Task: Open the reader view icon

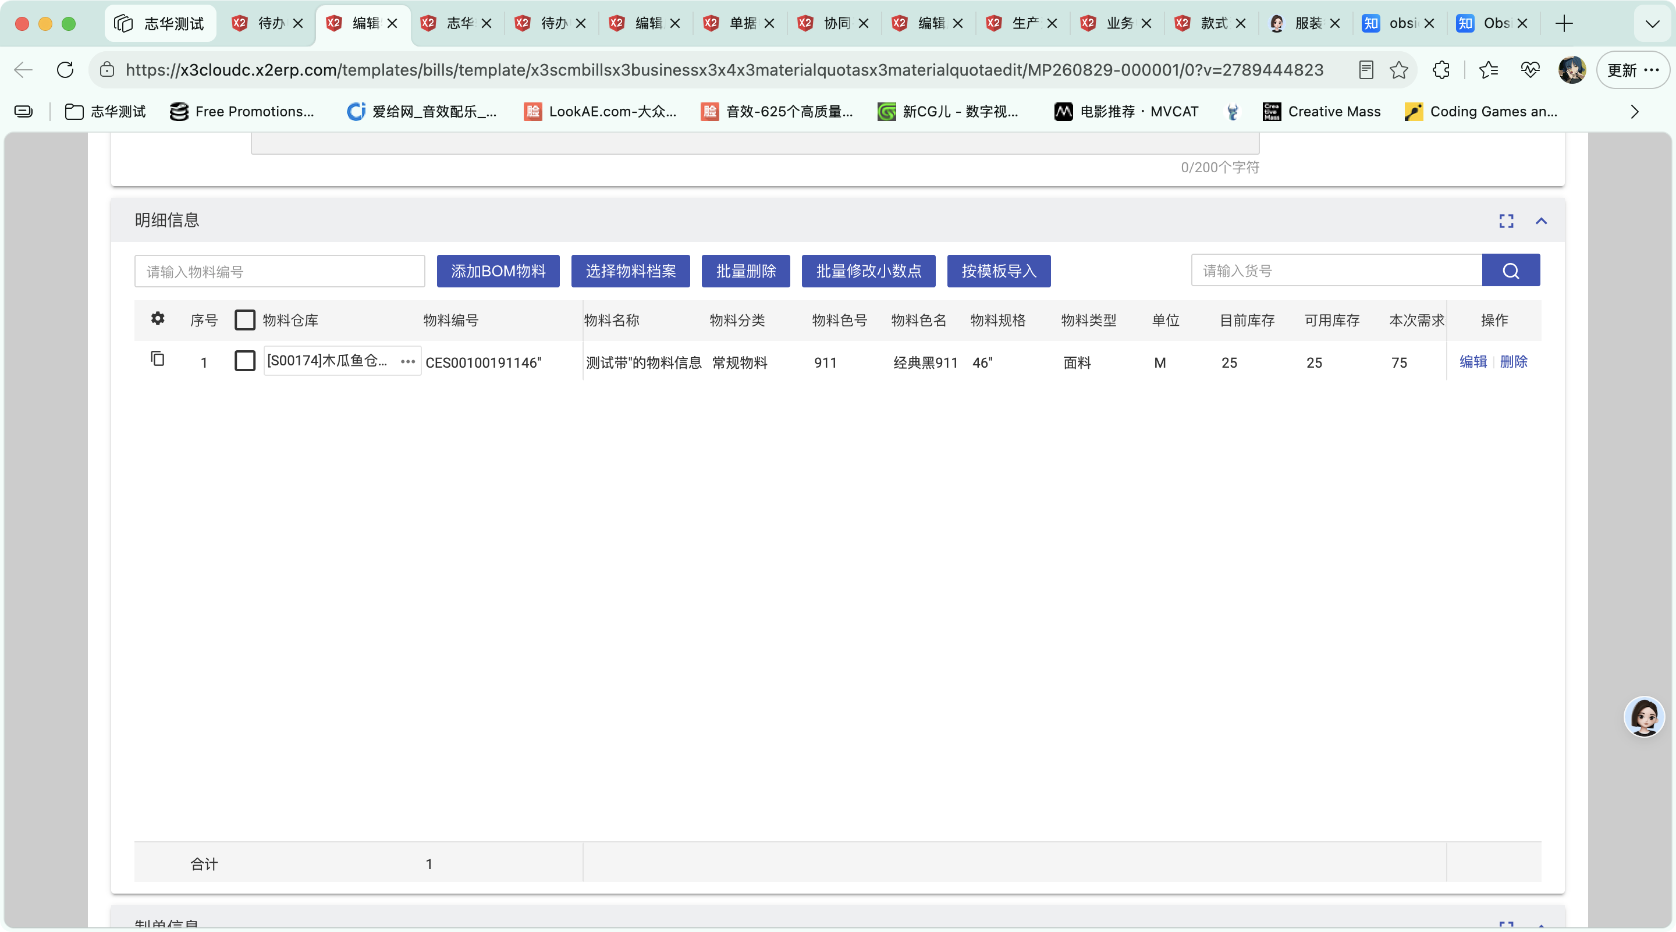Action: pyautogui.click(x=1366, y=70)
